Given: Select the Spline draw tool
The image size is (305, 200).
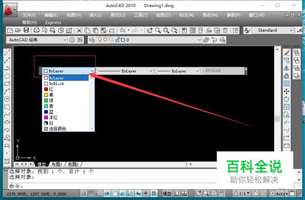Looking at the screenshot, I should point(7,114).
